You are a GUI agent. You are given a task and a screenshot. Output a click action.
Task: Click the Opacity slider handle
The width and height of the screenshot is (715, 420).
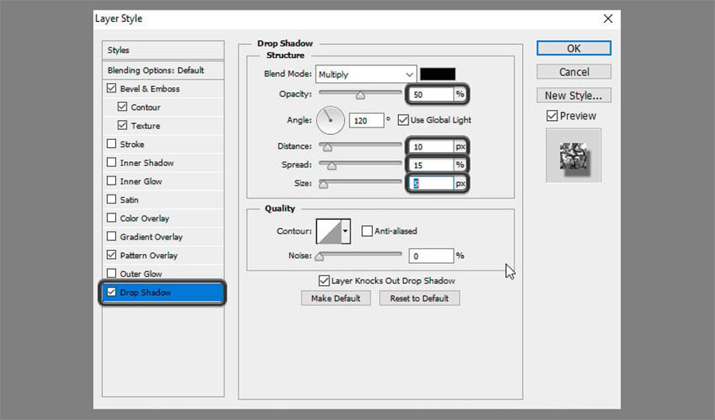click(360, 96)
